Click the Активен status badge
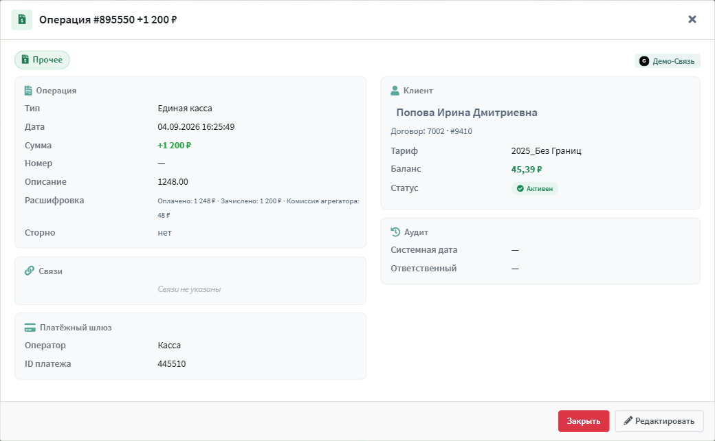Image resolution: width=715 pixels, height=441 pixels. pos(534,189)
